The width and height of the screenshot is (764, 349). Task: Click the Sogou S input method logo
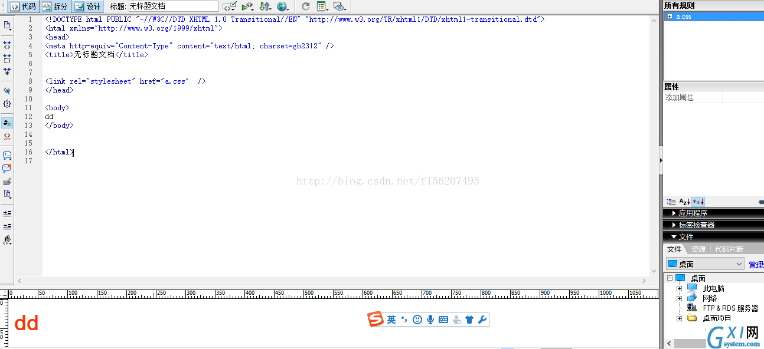[376, 320]
